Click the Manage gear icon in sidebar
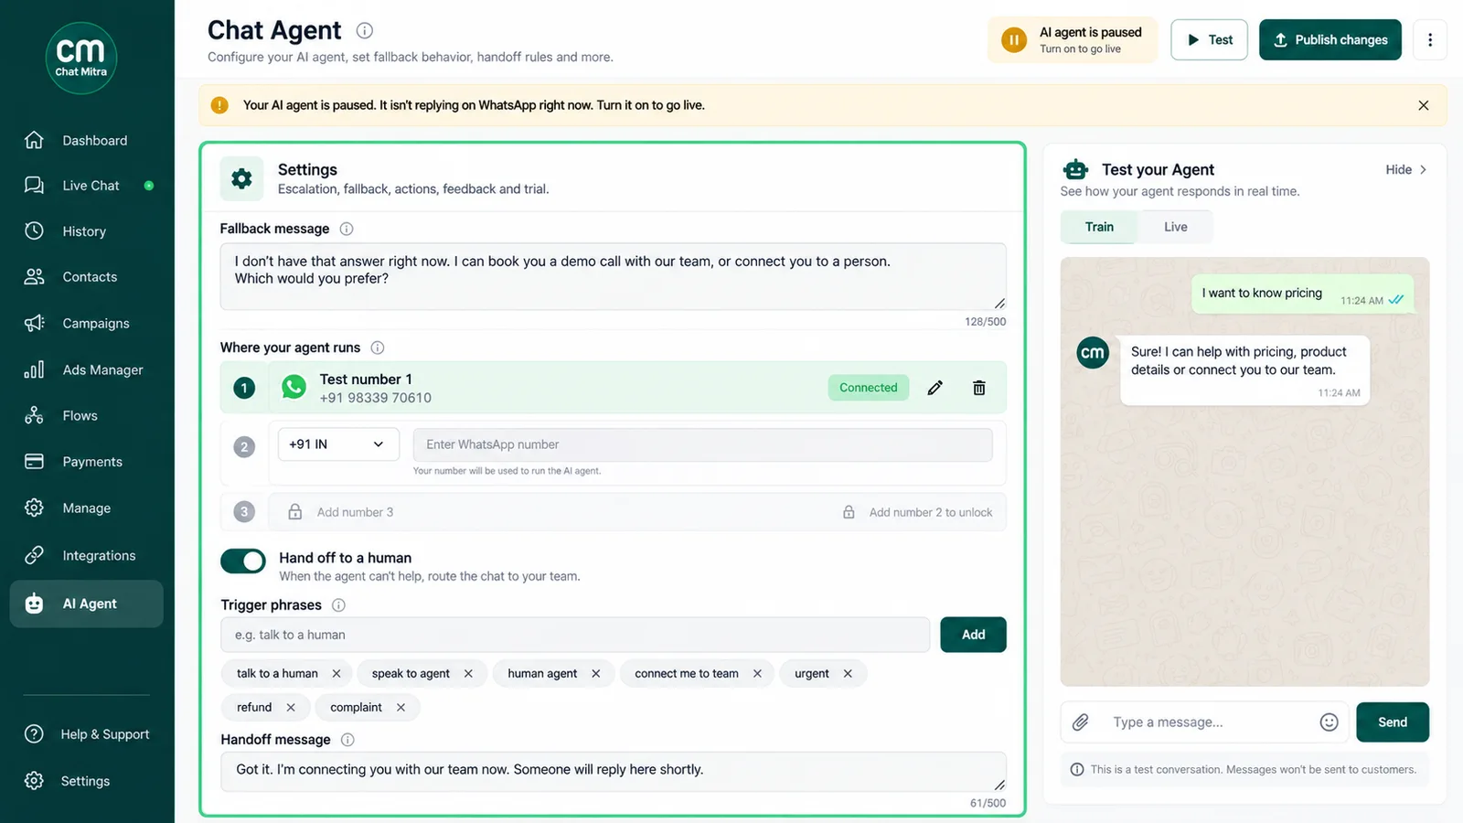 (34, 508)
